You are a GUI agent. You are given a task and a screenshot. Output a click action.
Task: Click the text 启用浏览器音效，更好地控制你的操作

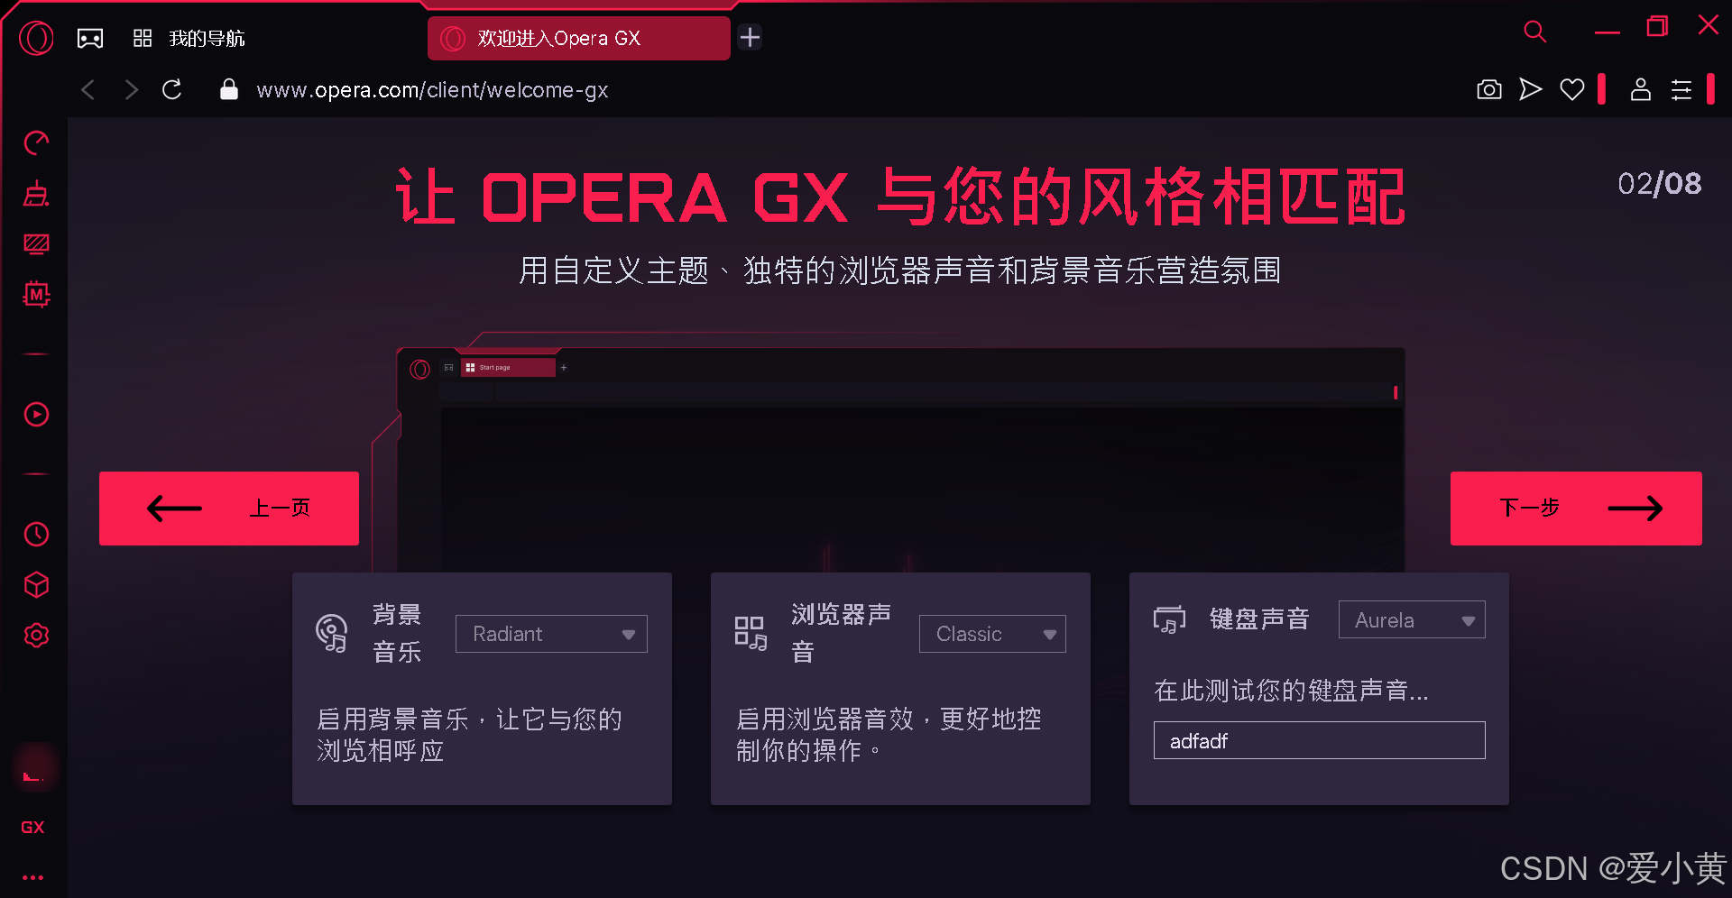pyautogui.click(x=889, y=734)
